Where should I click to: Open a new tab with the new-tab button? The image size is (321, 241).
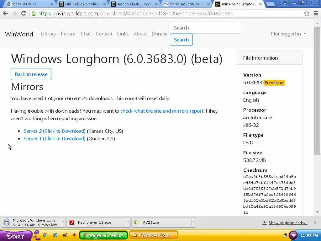[x=271, y=4]
